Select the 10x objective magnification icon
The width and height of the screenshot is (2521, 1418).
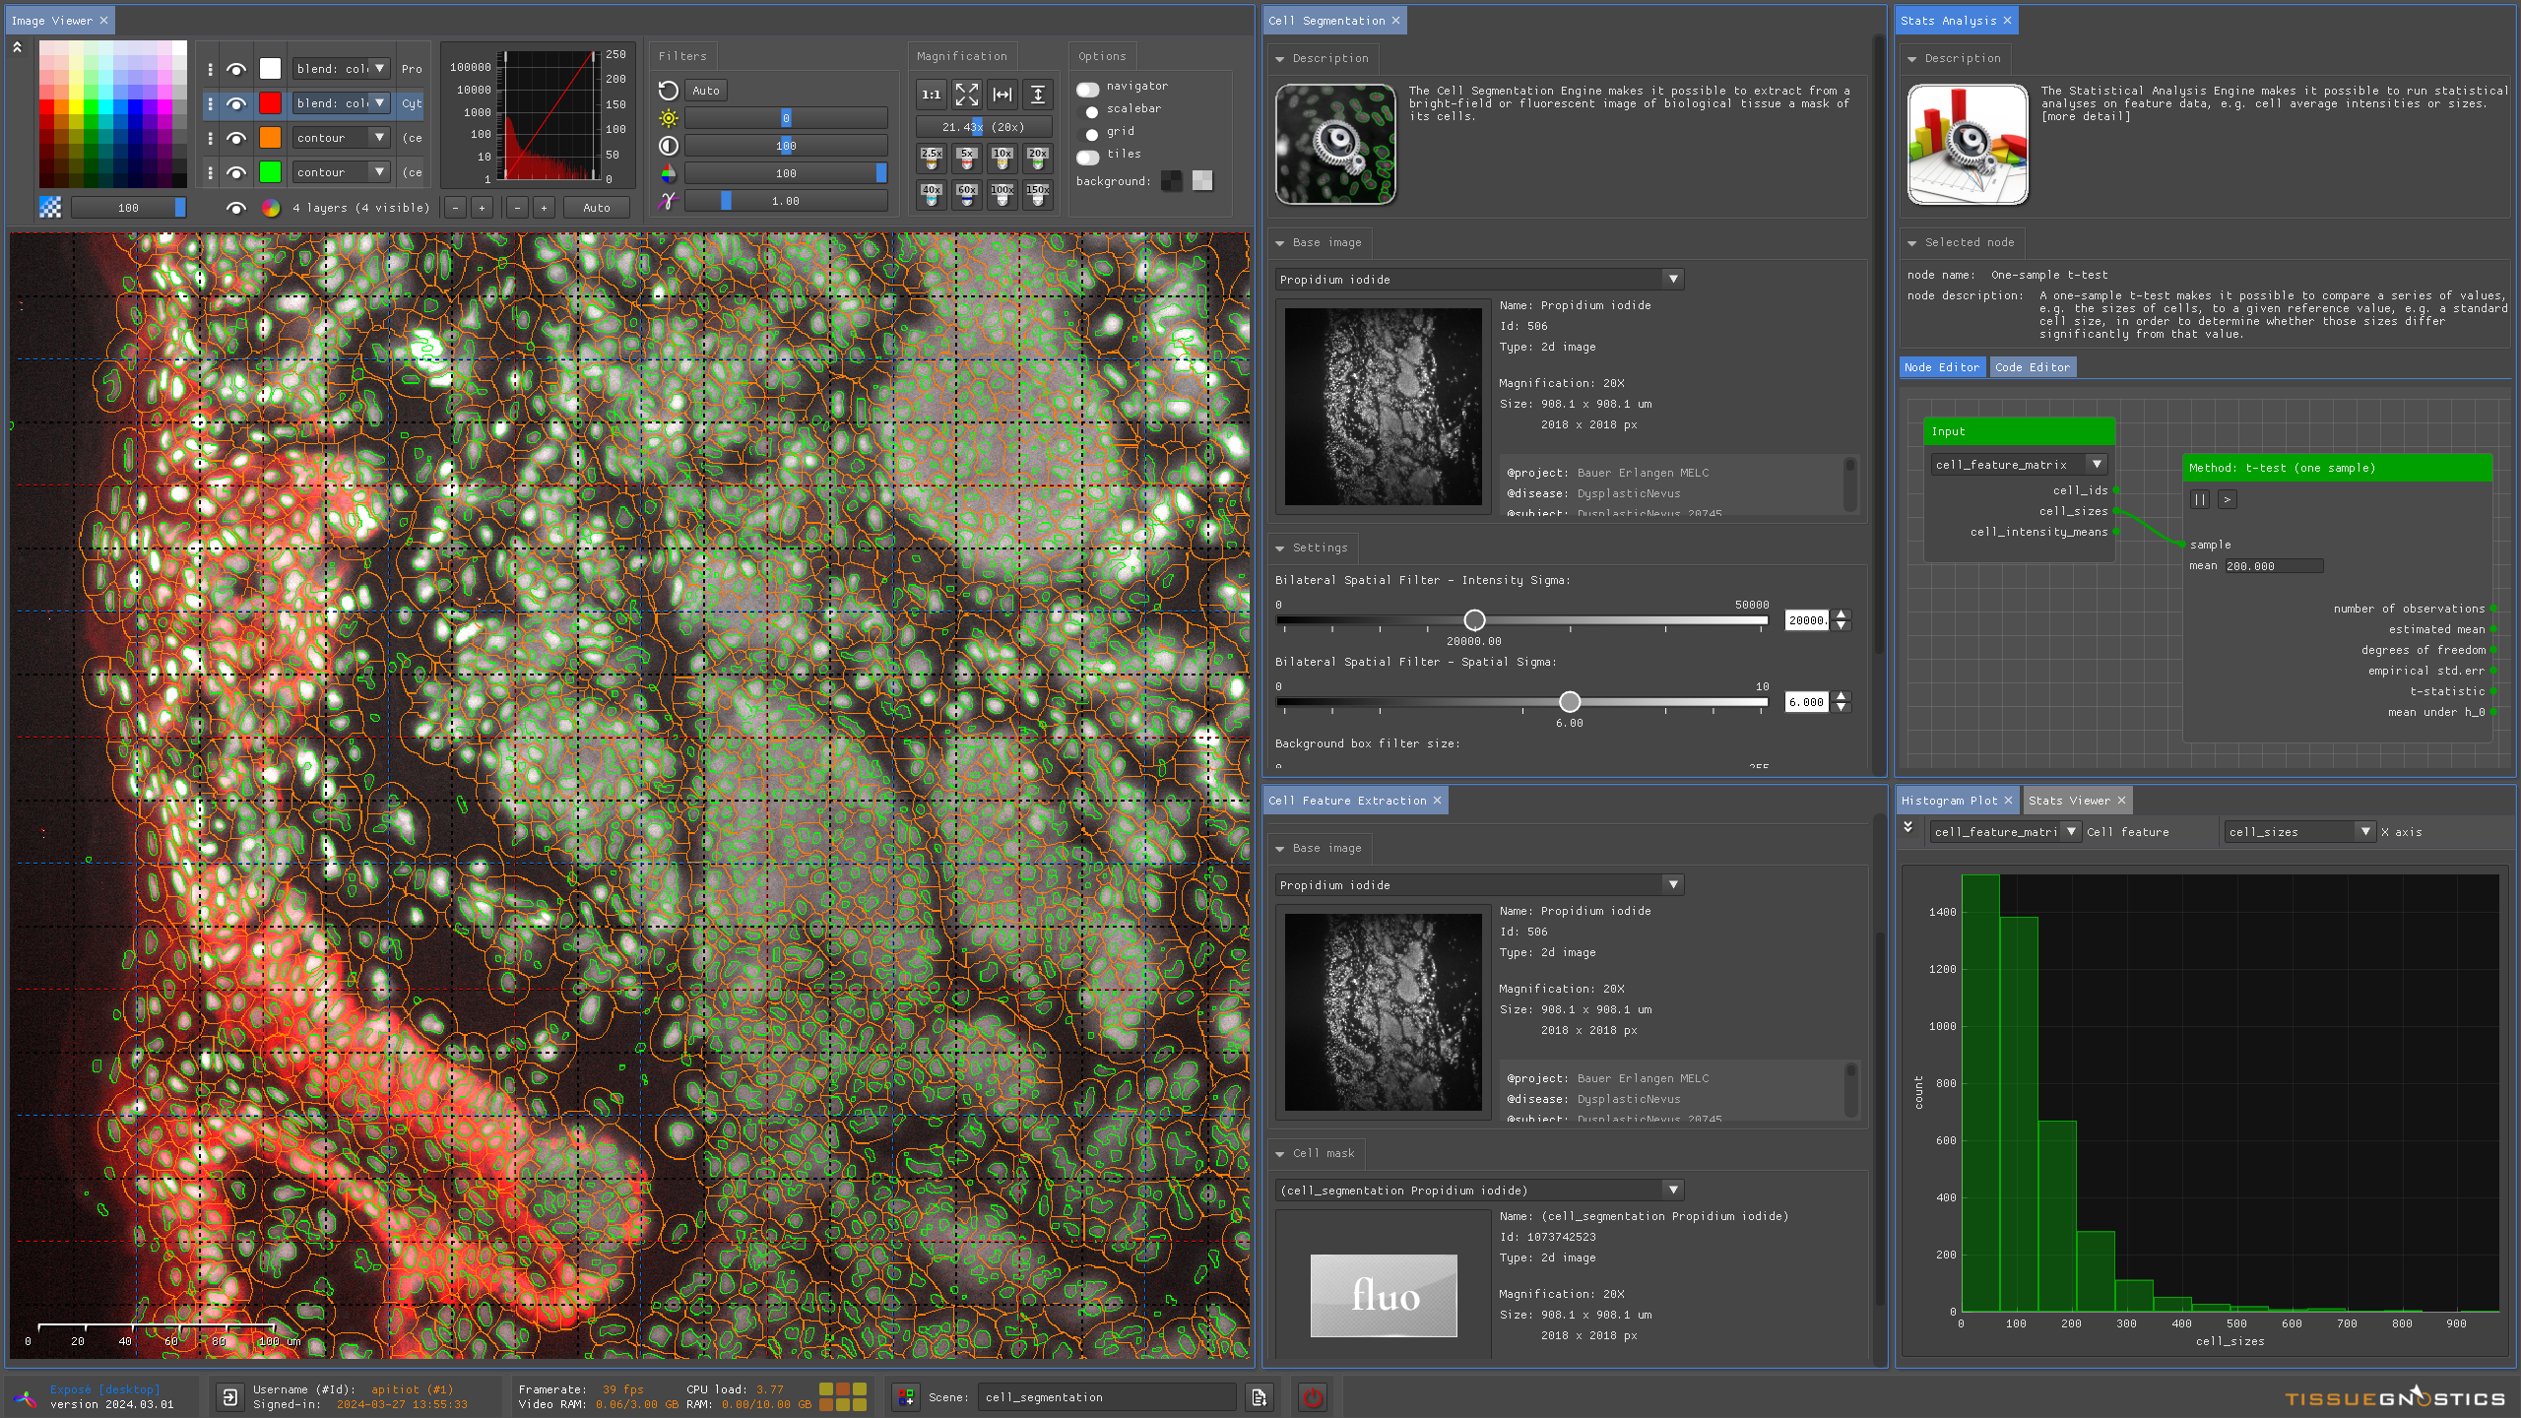[1002, 158]
